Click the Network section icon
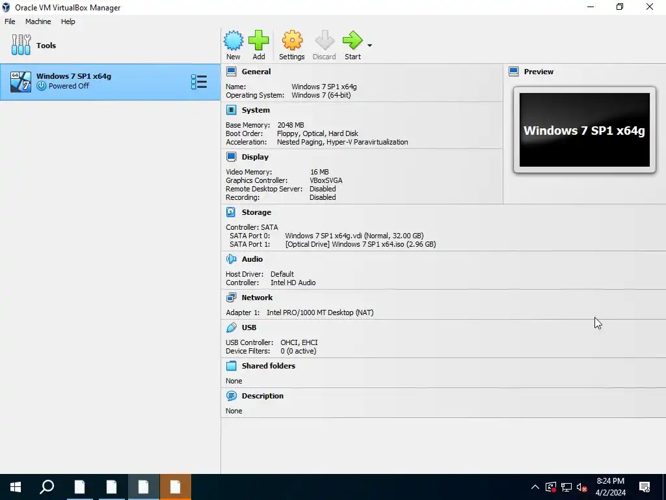Screen dimensions: 666x500 click(231, 298)
